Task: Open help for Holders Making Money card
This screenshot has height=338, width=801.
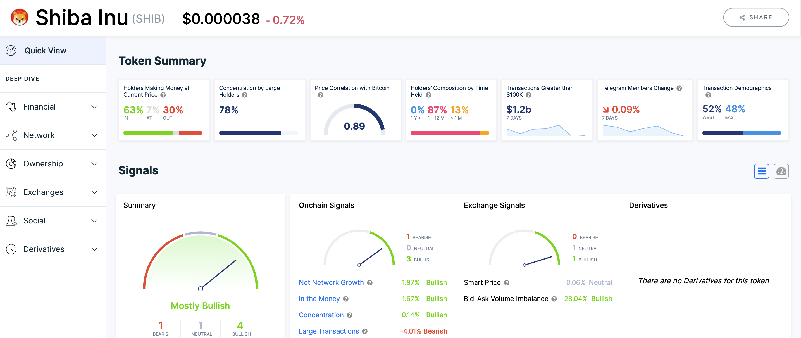Action: [163, 95]
